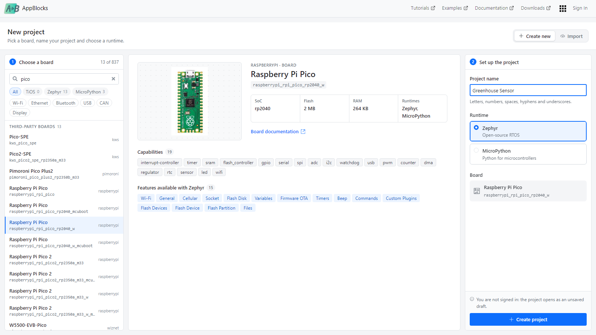The image size is (596, 335).
Task: Filter boards by TiOS runtime
Action: click(32, 92)
